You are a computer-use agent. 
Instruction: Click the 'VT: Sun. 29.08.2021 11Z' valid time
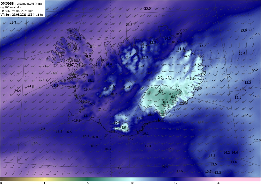pos(16,15)
